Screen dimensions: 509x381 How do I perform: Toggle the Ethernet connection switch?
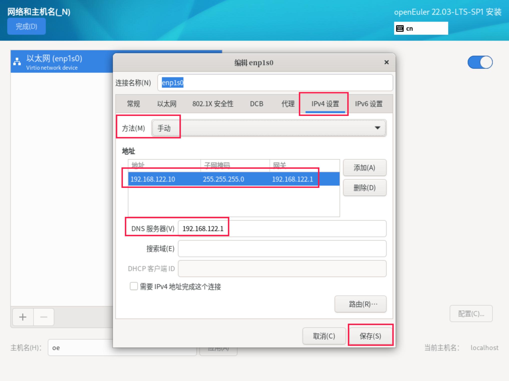coord(480,62)
